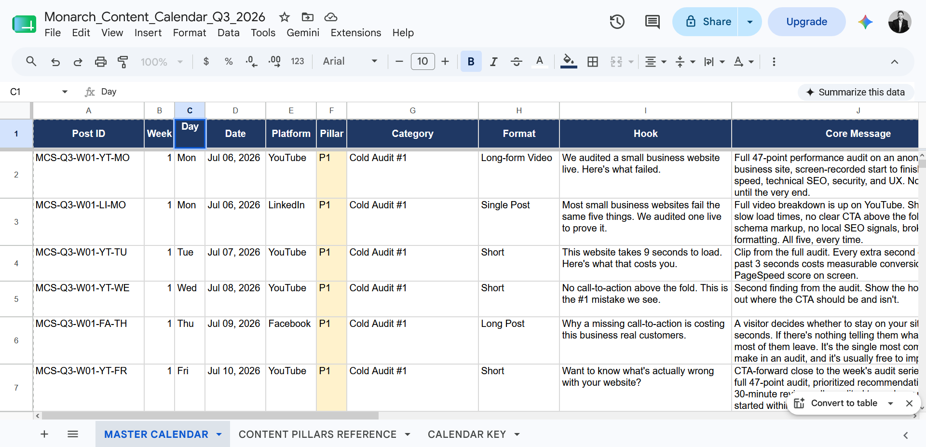The height and width of the screenshot is (447, 926).
Task: Click the C1 name box field
Action: pyautogui.click(x=34, y=92)
